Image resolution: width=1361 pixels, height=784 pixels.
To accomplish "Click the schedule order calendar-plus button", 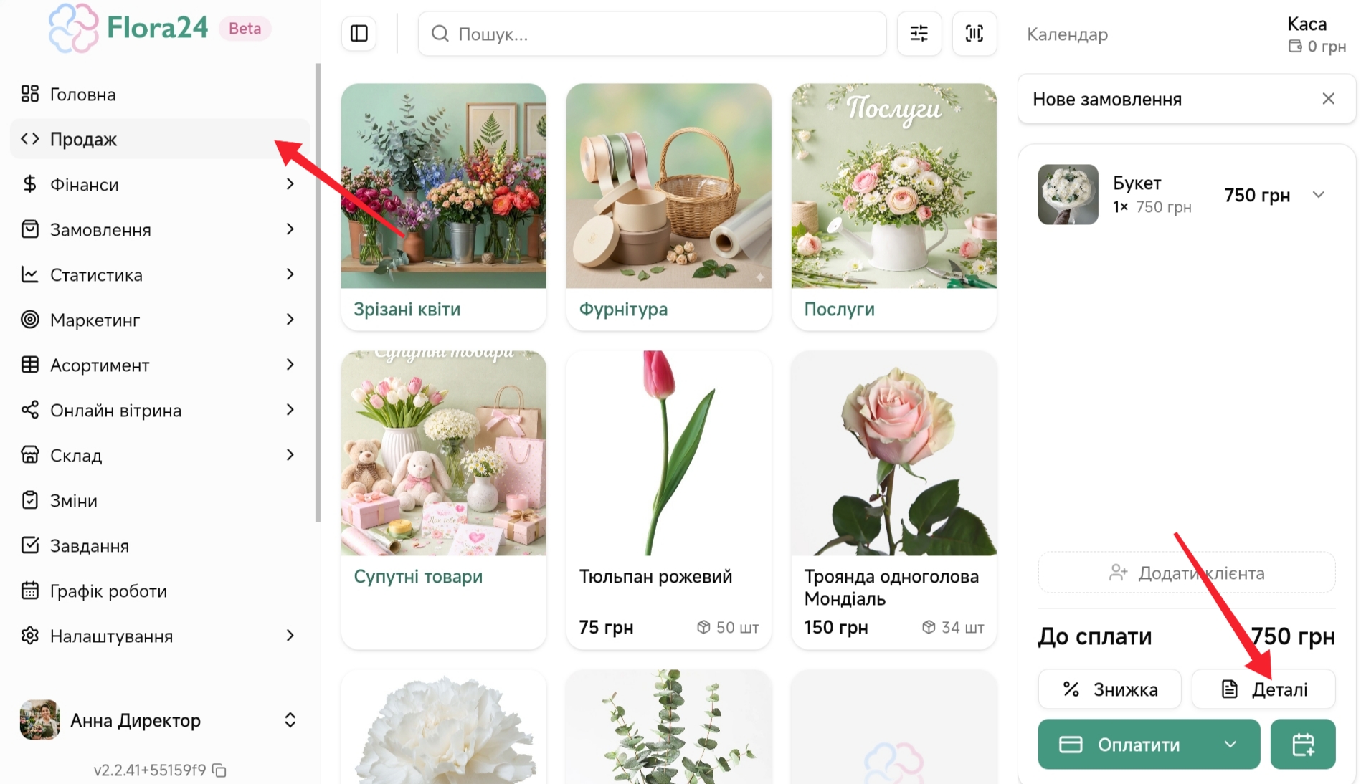I will [x=1302, y=745].
